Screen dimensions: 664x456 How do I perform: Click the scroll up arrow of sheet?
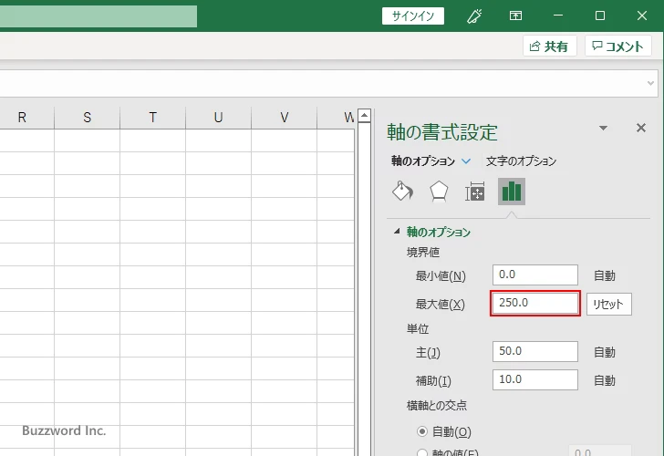364,116
